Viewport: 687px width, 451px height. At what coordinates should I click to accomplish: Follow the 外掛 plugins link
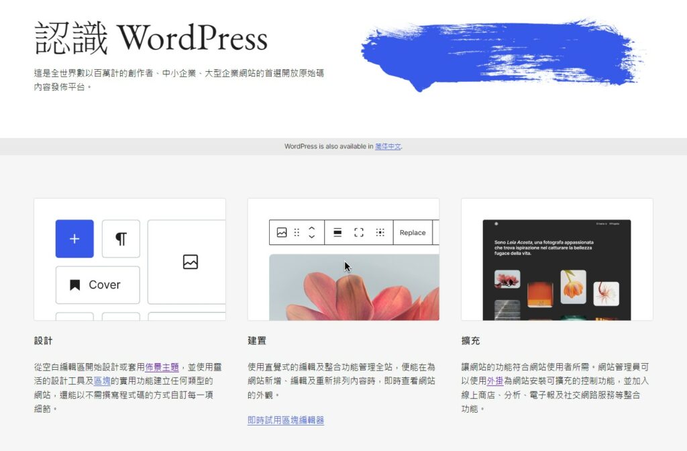coord(495,381)
